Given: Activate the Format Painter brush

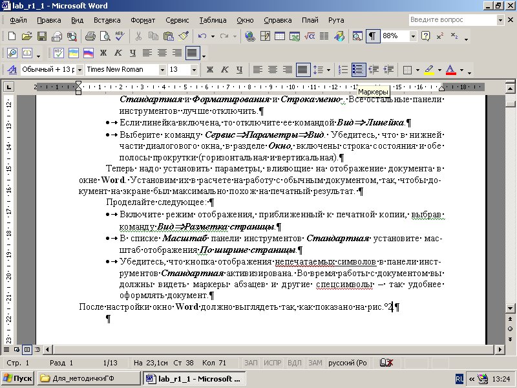Looking at the screenshot, I should [184, 36].
